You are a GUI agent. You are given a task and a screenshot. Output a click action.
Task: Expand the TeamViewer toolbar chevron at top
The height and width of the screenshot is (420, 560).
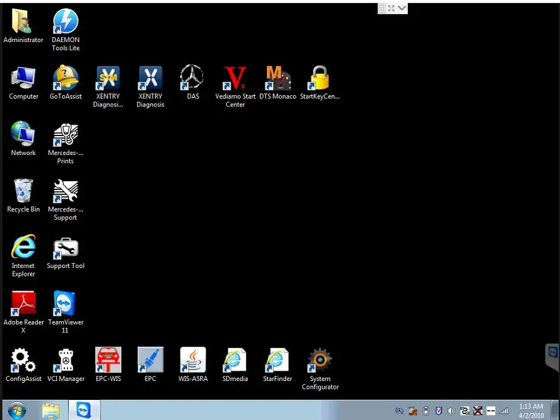pos(402,8)
